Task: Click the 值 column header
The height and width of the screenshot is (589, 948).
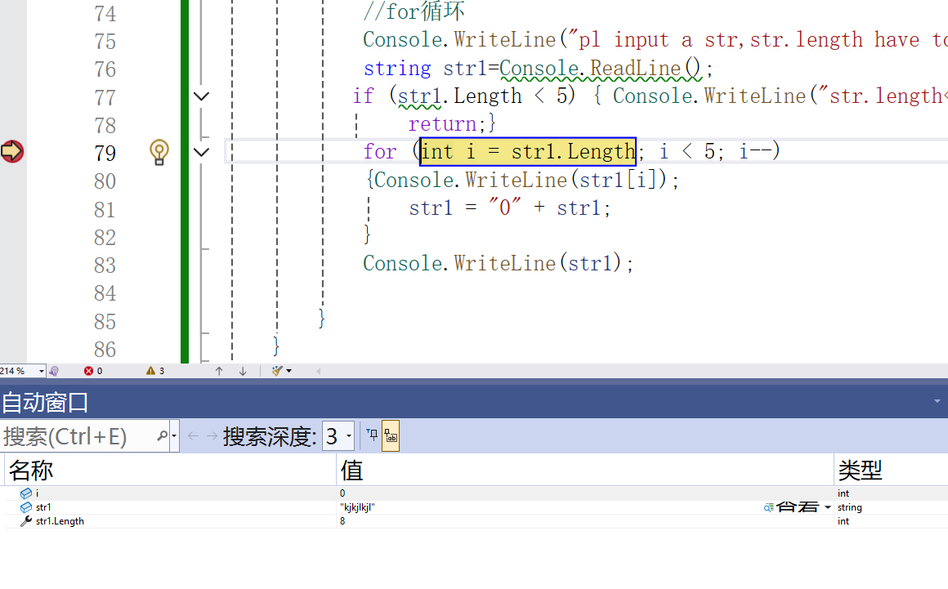Action: pos(584,470)
